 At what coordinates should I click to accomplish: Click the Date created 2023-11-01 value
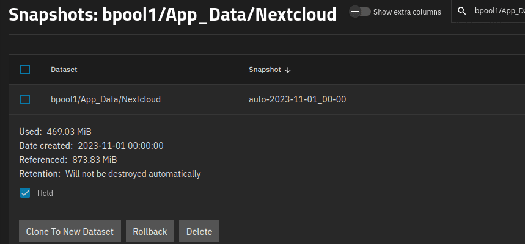click(x=120, y=145)
